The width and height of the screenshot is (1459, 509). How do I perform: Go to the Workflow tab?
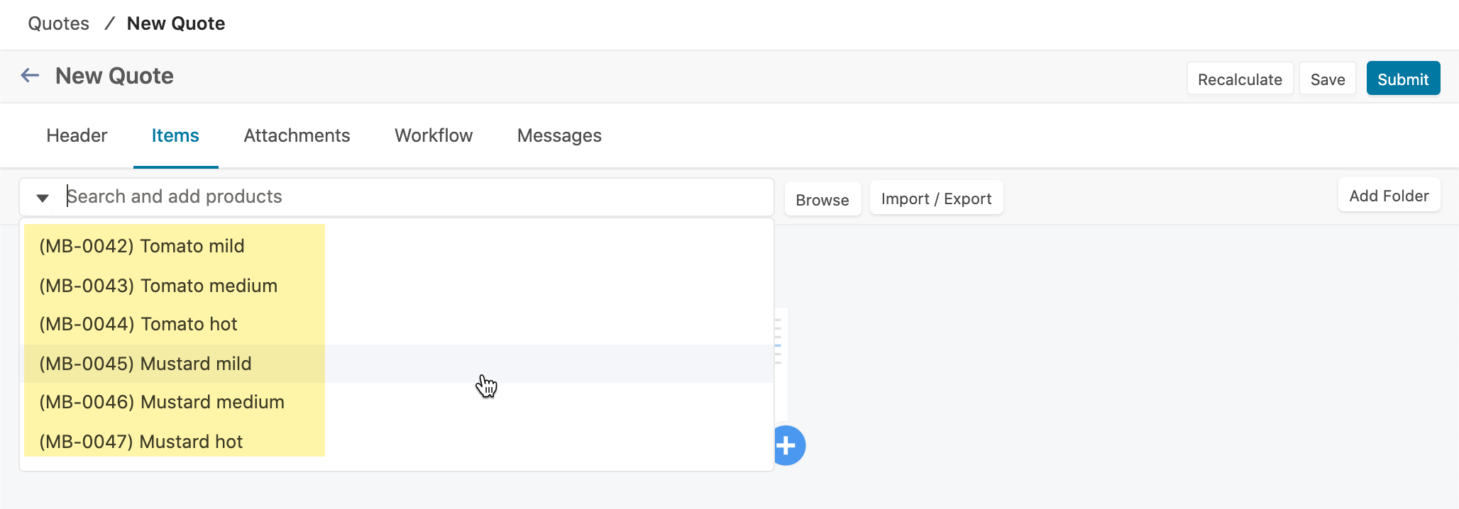[434, 135]
